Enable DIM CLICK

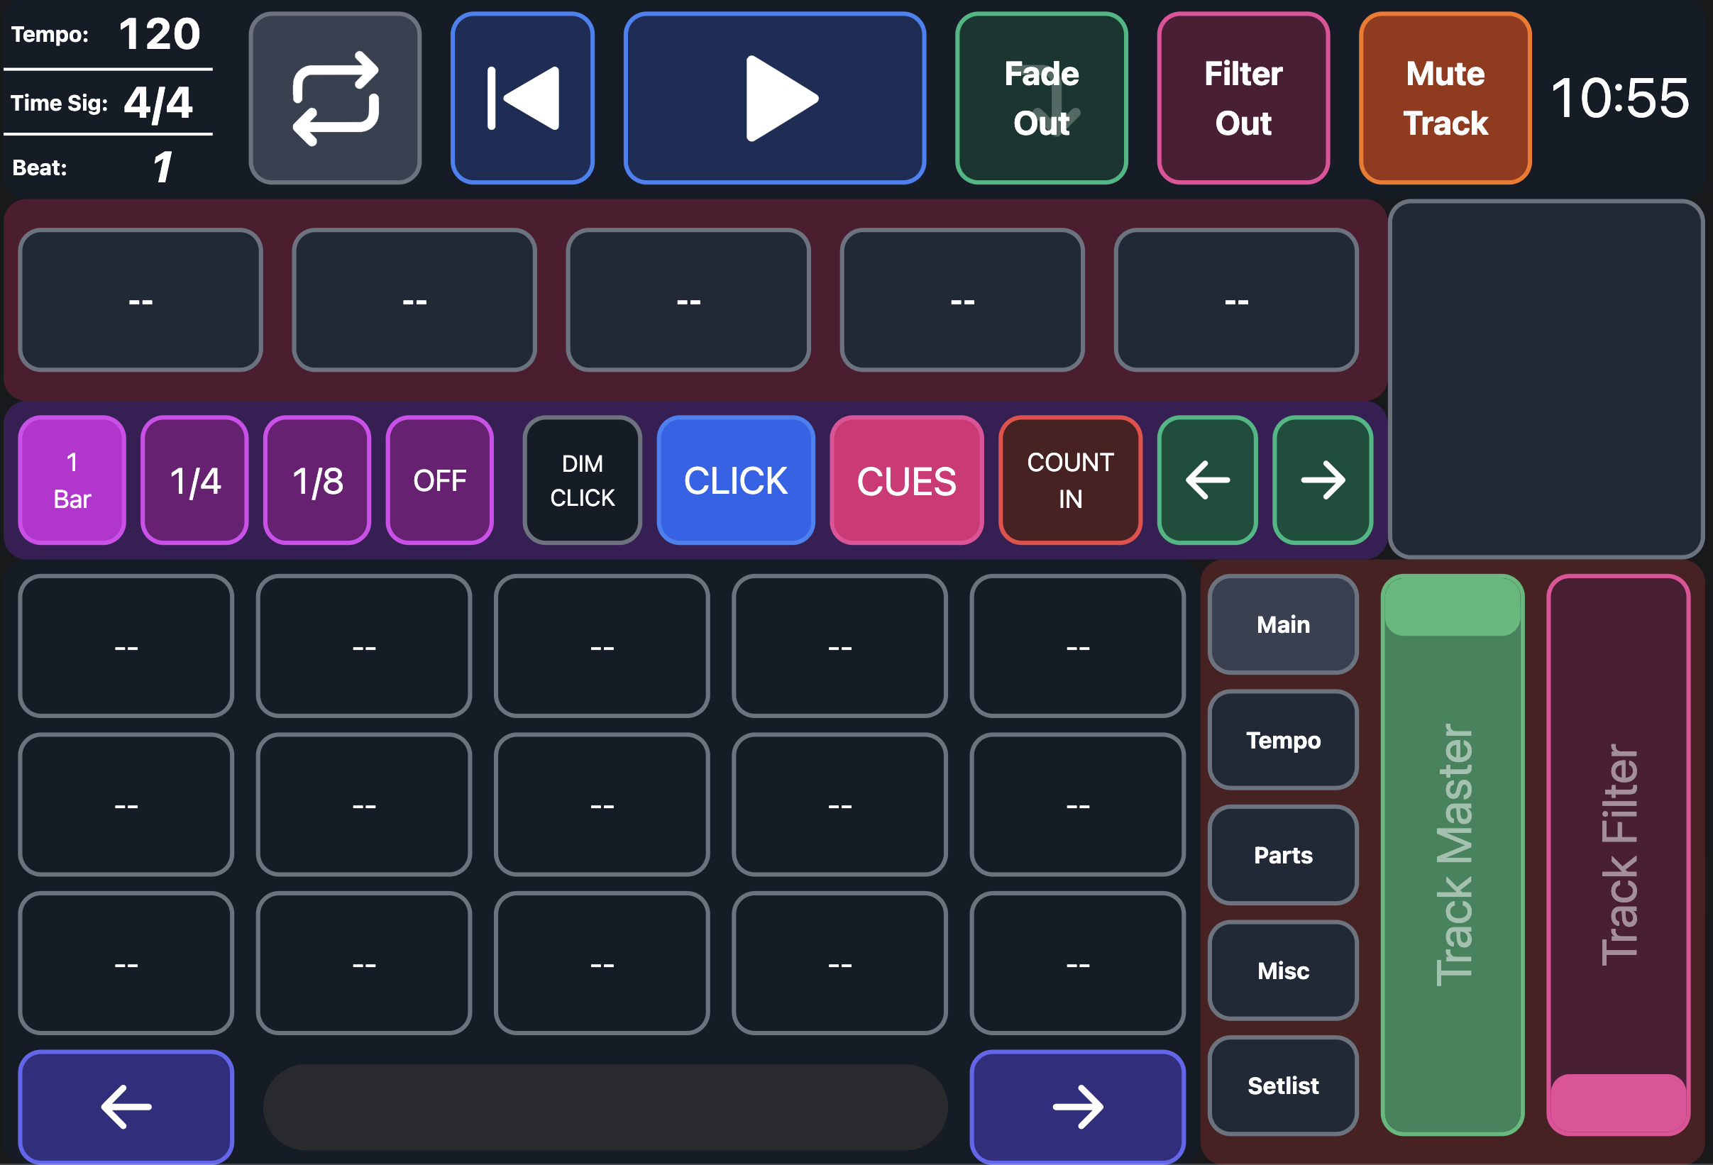coord(583,480)
